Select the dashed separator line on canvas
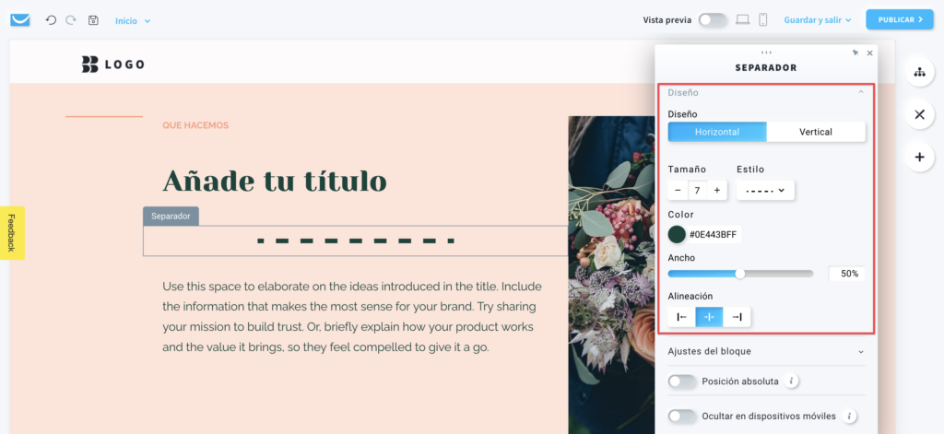Screen dimensions: 944x434 (356, 240)
